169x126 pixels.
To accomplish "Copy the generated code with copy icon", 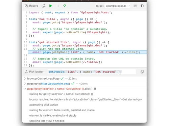I will coord(43,6).
